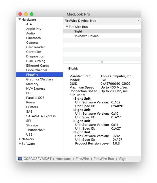This screenshot has width=157, height=183.
Task: View the Diagnostics category
Action: 35,56
